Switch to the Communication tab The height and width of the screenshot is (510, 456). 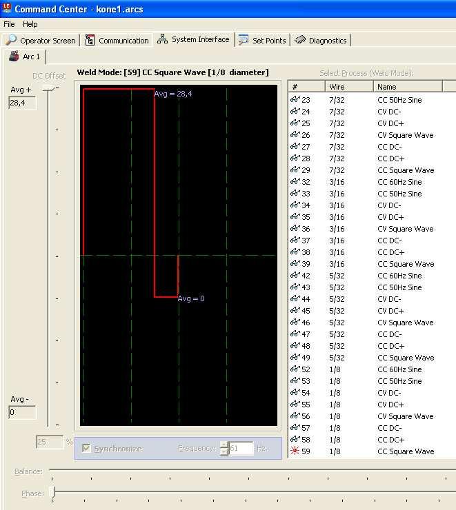pyautogui.click(x=117, y=41)
